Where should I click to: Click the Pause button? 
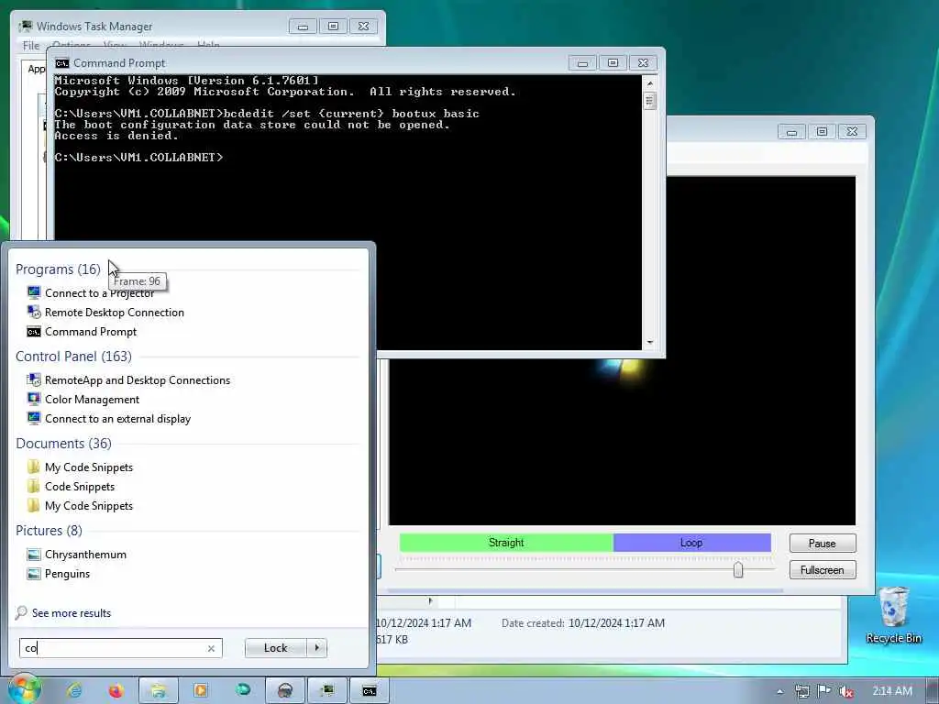pos(823,543)
